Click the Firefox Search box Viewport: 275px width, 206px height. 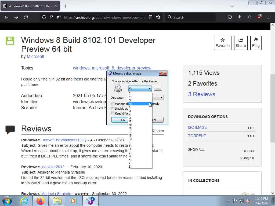190,17
